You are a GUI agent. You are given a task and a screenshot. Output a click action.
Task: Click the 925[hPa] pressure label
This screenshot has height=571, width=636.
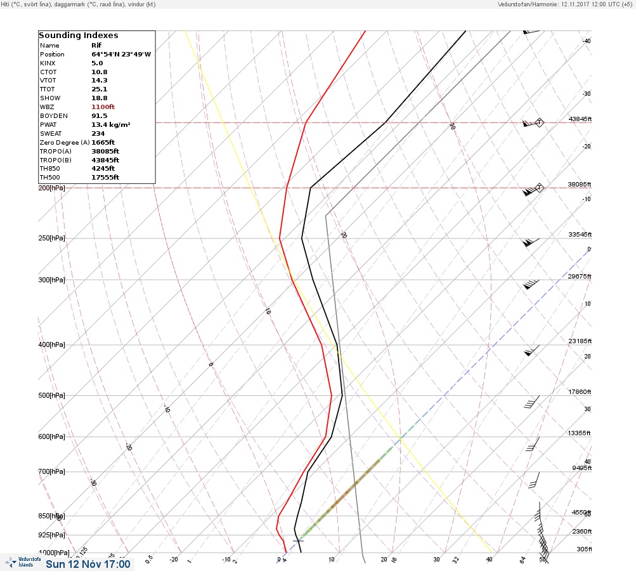click(x=51, y=535)
